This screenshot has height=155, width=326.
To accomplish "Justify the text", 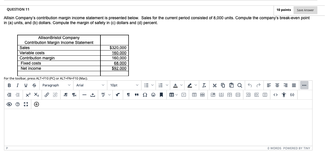I will click(x=294, y=85).
